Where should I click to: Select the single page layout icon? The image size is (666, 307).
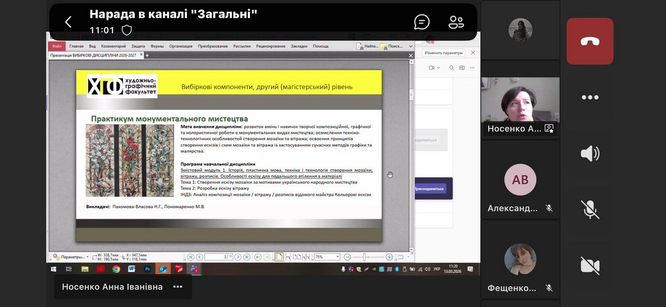pyautogui.click(x=279, y=257)
